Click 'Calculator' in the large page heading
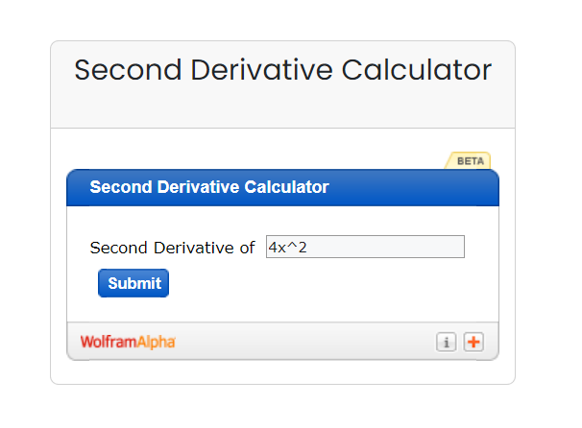582x428 pixels. 413,70
